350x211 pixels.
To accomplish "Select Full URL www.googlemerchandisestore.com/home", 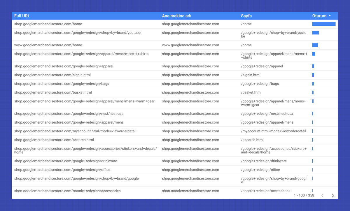I will click(48, 45).
